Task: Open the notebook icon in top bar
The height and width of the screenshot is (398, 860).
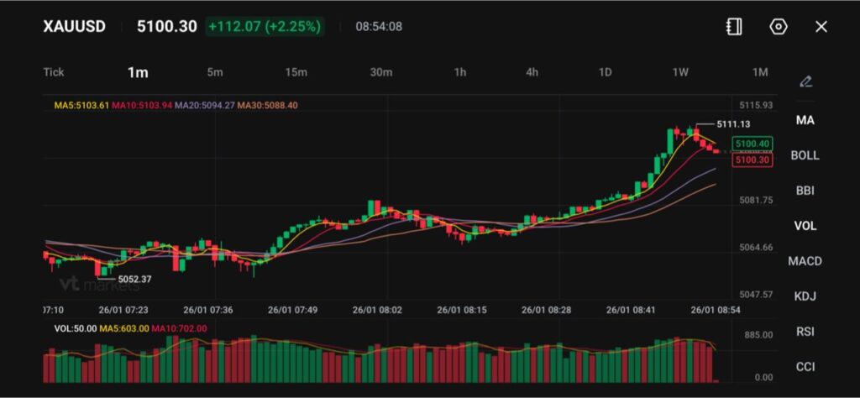Action: pos(734,27)
